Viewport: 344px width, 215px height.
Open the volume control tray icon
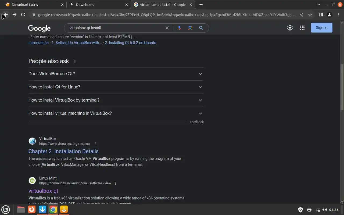tap(325, 210)
